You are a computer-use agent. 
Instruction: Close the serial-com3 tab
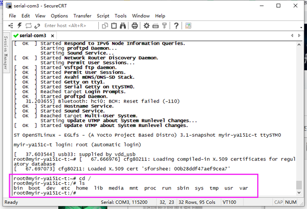click(x=52, y=36)
